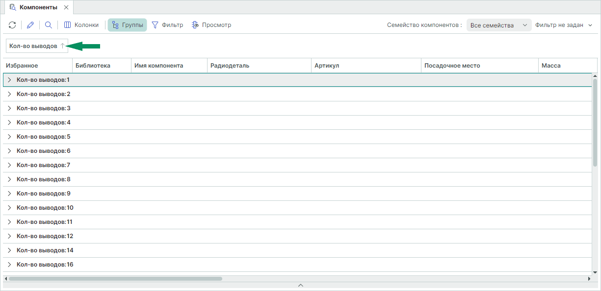This screenshot has width=601, height=291.
Task: Expand group Кол-во выводов:5
Action: 9,137
